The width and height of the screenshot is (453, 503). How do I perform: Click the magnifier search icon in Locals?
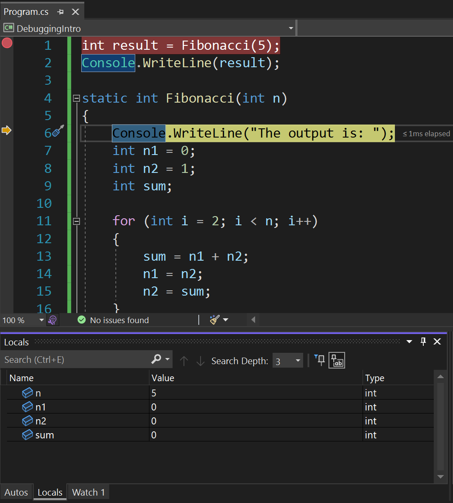(156, 359)
